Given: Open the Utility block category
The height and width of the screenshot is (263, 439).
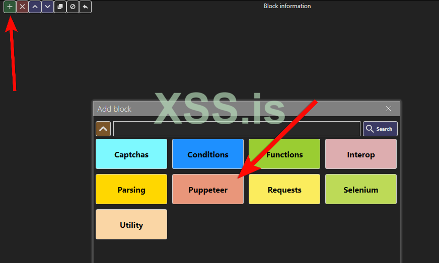Looking at the screenshot, I should tap(131, 224).
